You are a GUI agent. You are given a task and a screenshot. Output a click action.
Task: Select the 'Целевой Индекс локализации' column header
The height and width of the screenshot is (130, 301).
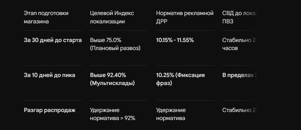point(112,17)
